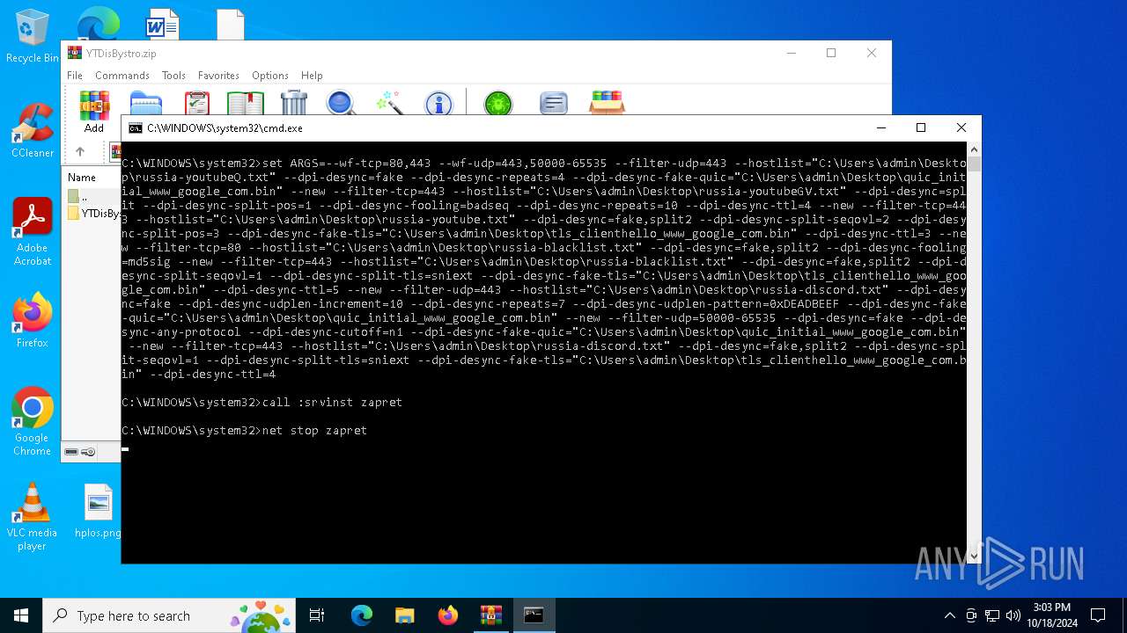Click the taskbar search box
The image size is (1127, 633).
(170, 615)
